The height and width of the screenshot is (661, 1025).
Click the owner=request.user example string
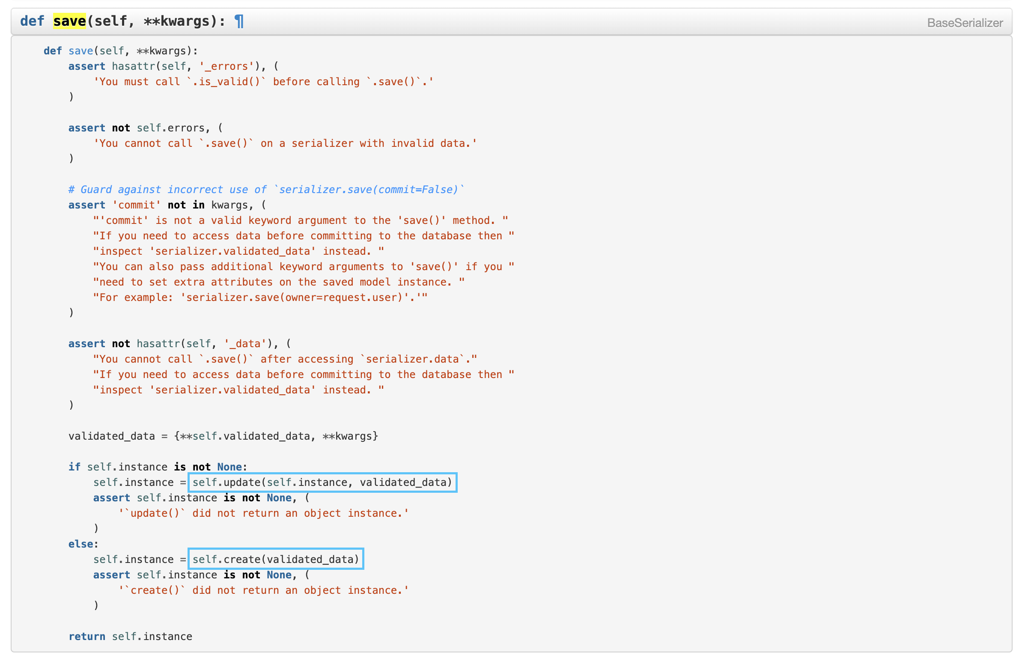coord(260,298)
